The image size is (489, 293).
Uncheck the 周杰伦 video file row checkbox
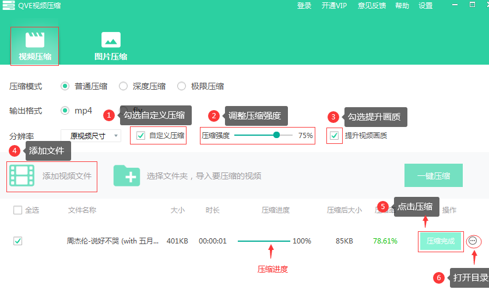coord(17,241)
